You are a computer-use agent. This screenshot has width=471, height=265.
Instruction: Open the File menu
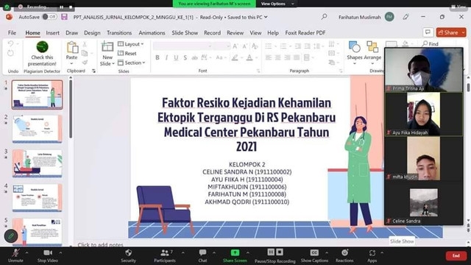[x=12, y=32]
